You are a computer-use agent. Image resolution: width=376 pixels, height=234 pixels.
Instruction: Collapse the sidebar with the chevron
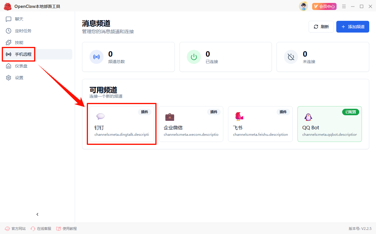pos(37,214)
